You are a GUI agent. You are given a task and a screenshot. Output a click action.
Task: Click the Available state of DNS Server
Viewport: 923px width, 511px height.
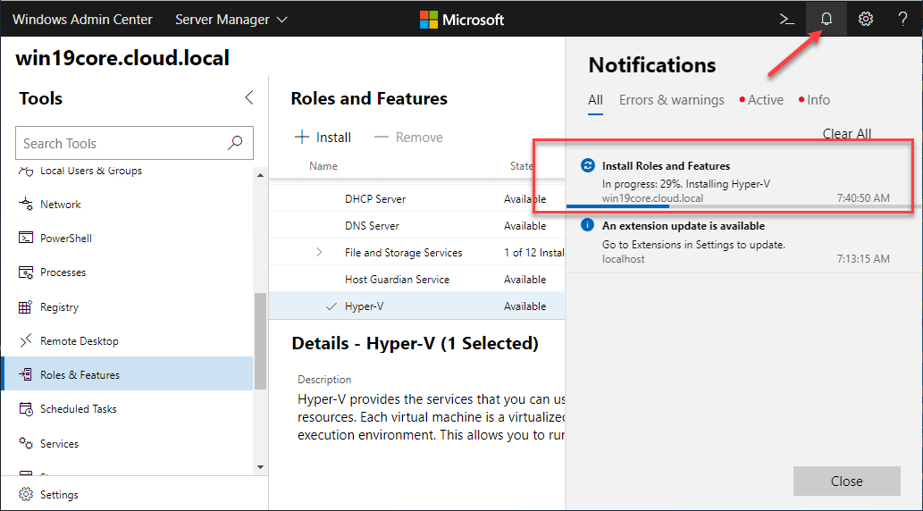524,225
